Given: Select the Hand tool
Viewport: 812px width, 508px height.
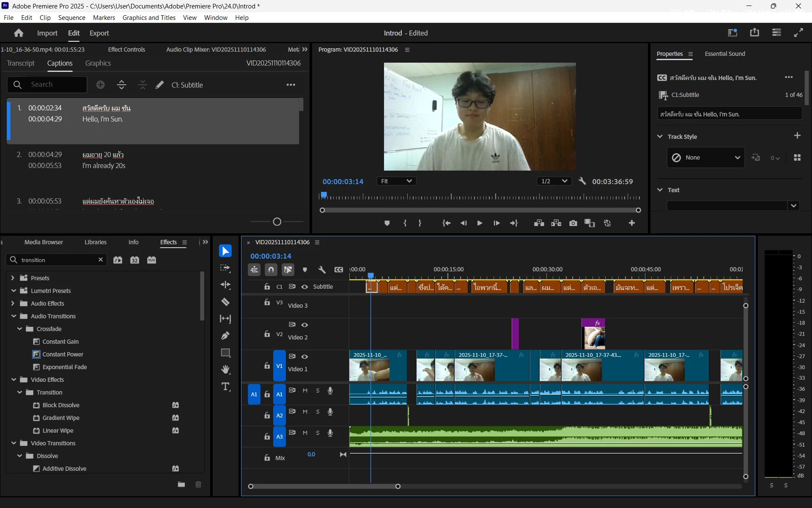Looking at the screenshot, I should [225, 370].
